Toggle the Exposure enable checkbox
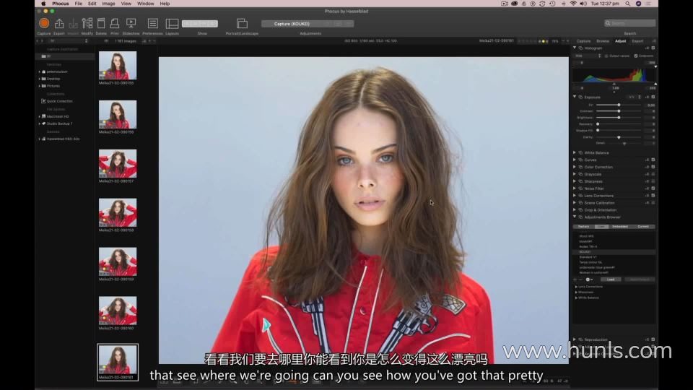 coord(653,97)
